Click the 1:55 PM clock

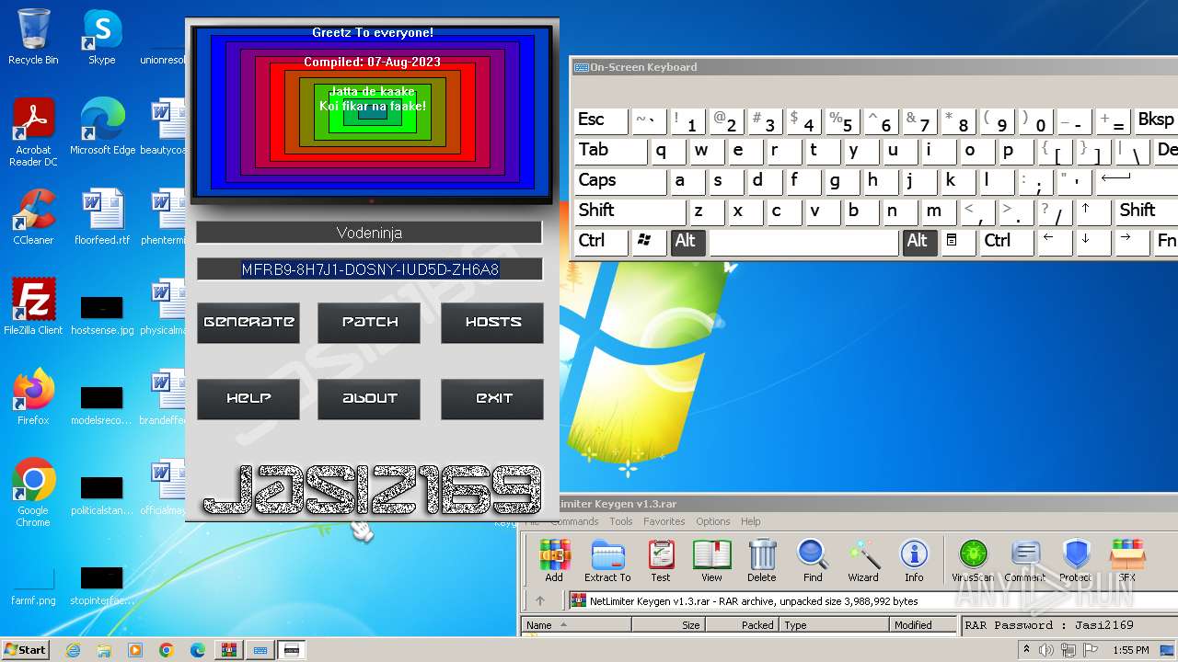(x=1131, y=650)
